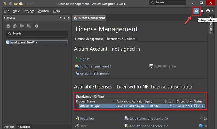217x129 pixels.
Task: Open Setup system preferences gear icon
Action: [196, 11]
